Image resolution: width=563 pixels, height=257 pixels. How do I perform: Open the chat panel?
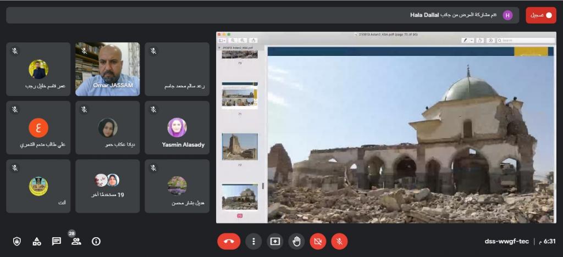pyautogui.click(x=56, y=241)
